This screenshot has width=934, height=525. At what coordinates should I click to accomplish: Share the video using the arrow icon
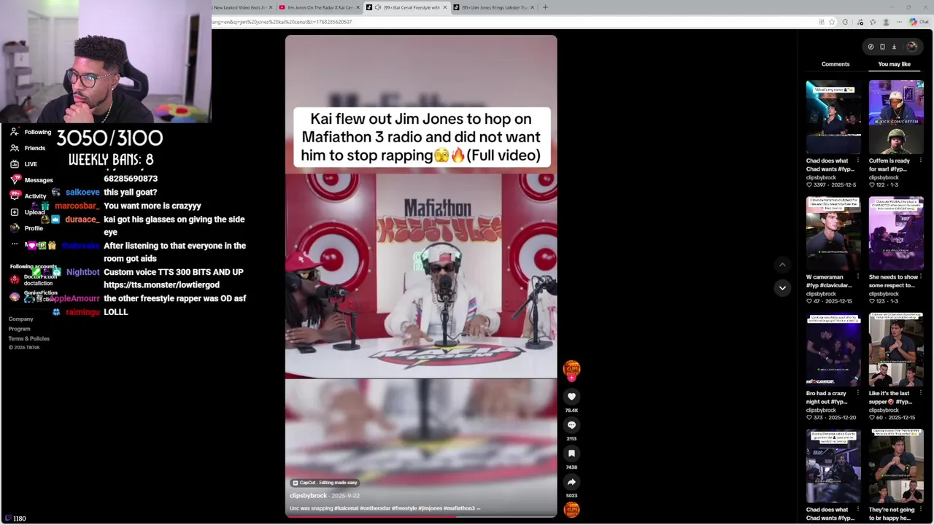[x=571, y=482]
